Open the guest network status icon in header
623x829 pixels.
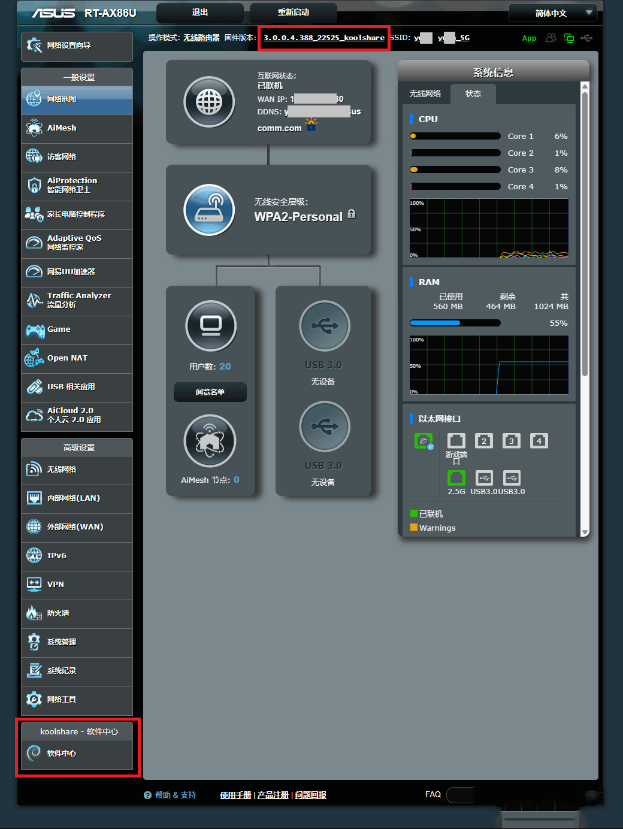[551, 38]
